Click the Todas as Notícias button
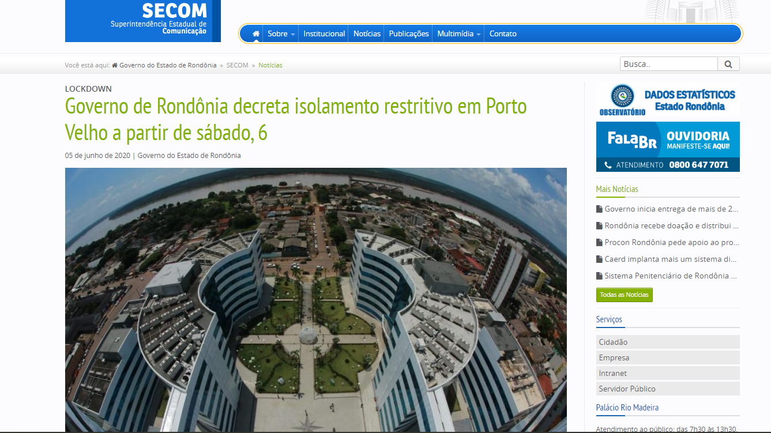Image resolution: width=771 pixels, height=433 pixels. [624, 295]
